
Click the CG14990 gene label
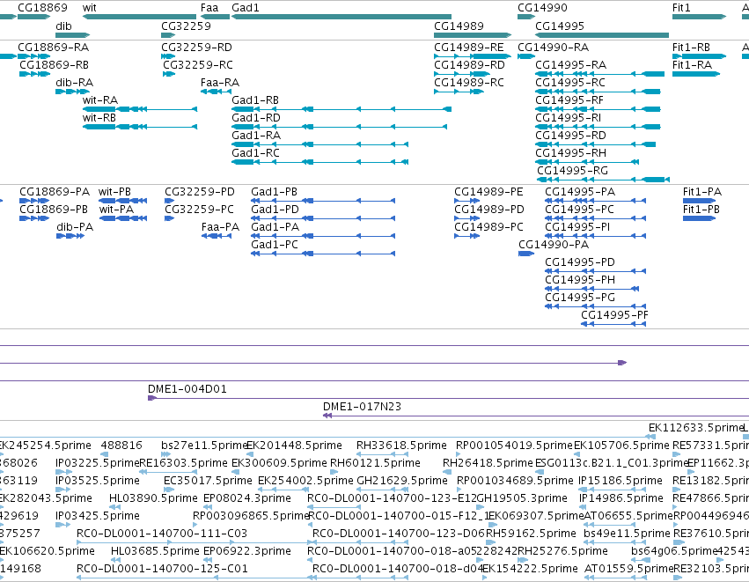(x=543, y=8)
